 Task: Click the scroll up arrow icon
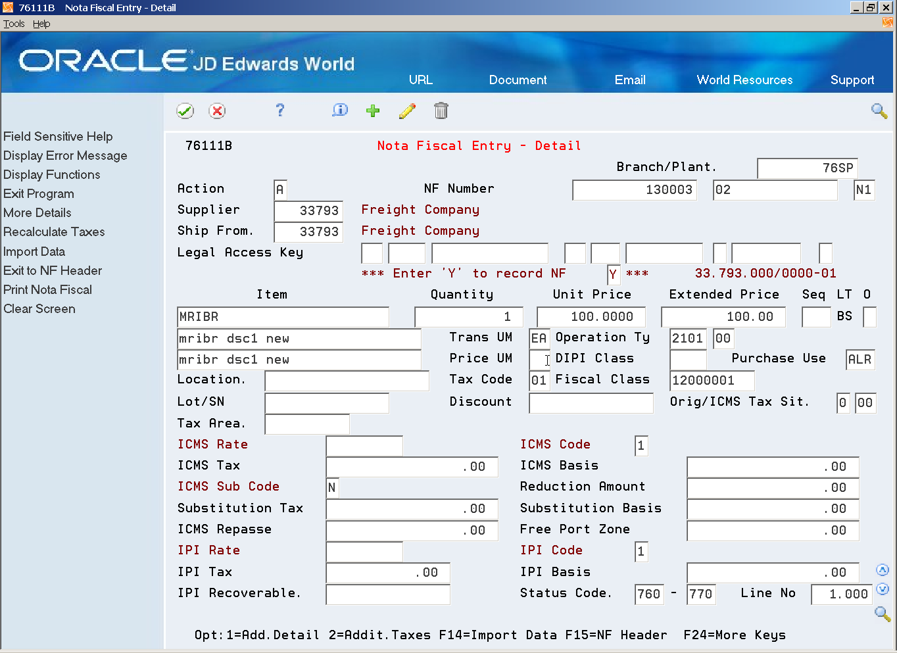coord(883,570)
